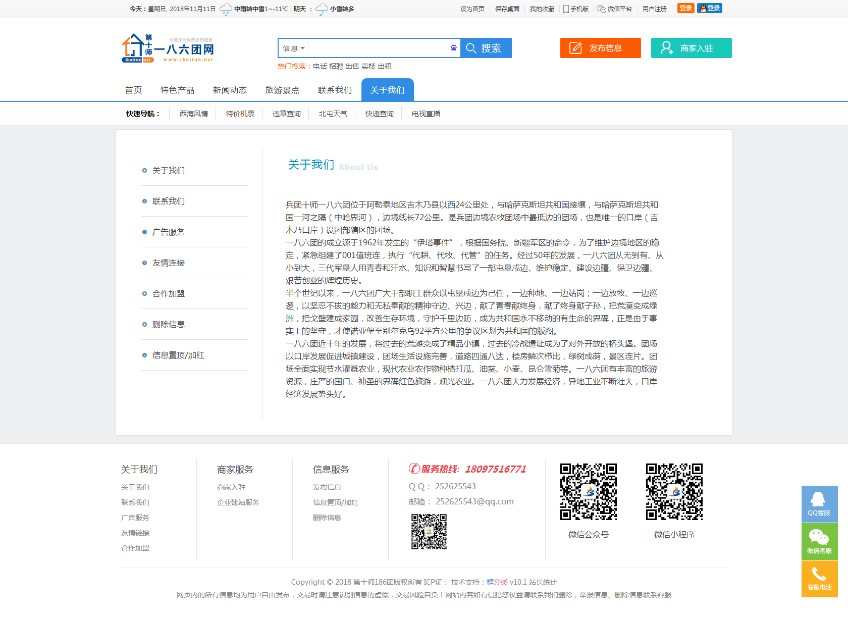Switch to the tourist attractions tab
Image resolution: width=848 pixels, height=618 pixels.
[282, 90]
